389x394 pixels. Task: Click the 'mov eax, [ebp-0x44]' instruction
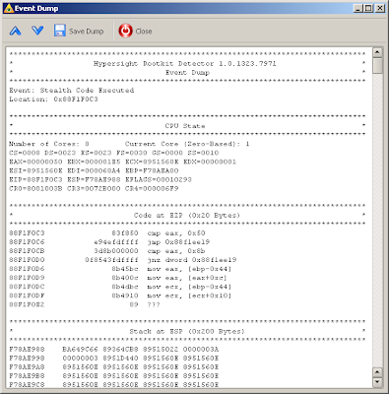(189, 269)
